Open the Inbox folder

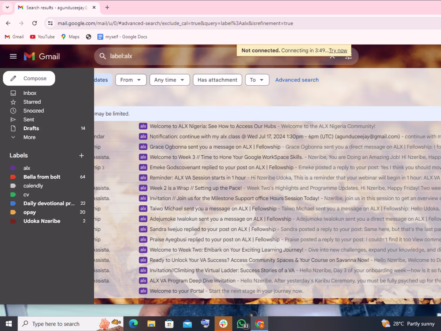[x=30, y=93]
